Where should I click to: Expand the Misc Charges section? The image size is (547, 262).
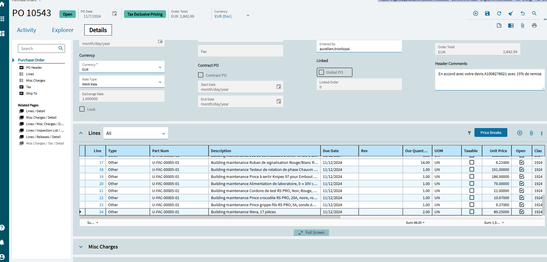(81, 247)
